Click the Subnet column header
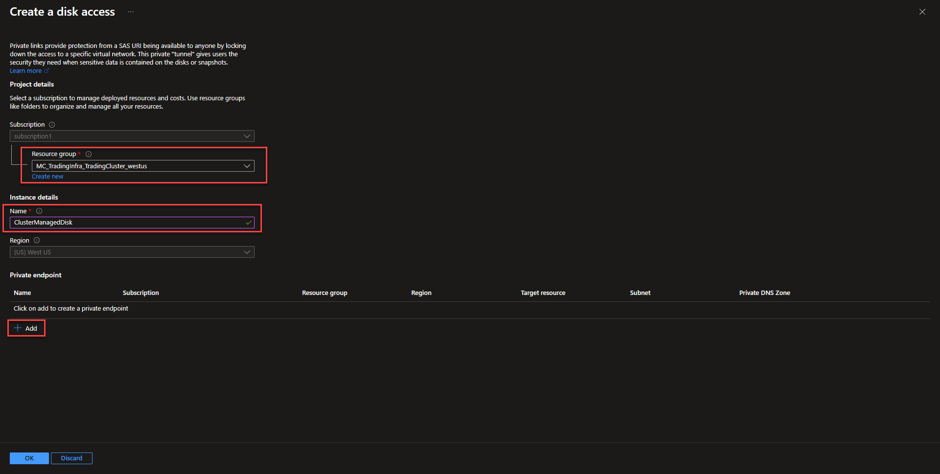The width and height of the screenshot is (940, 474). (640, 293)
